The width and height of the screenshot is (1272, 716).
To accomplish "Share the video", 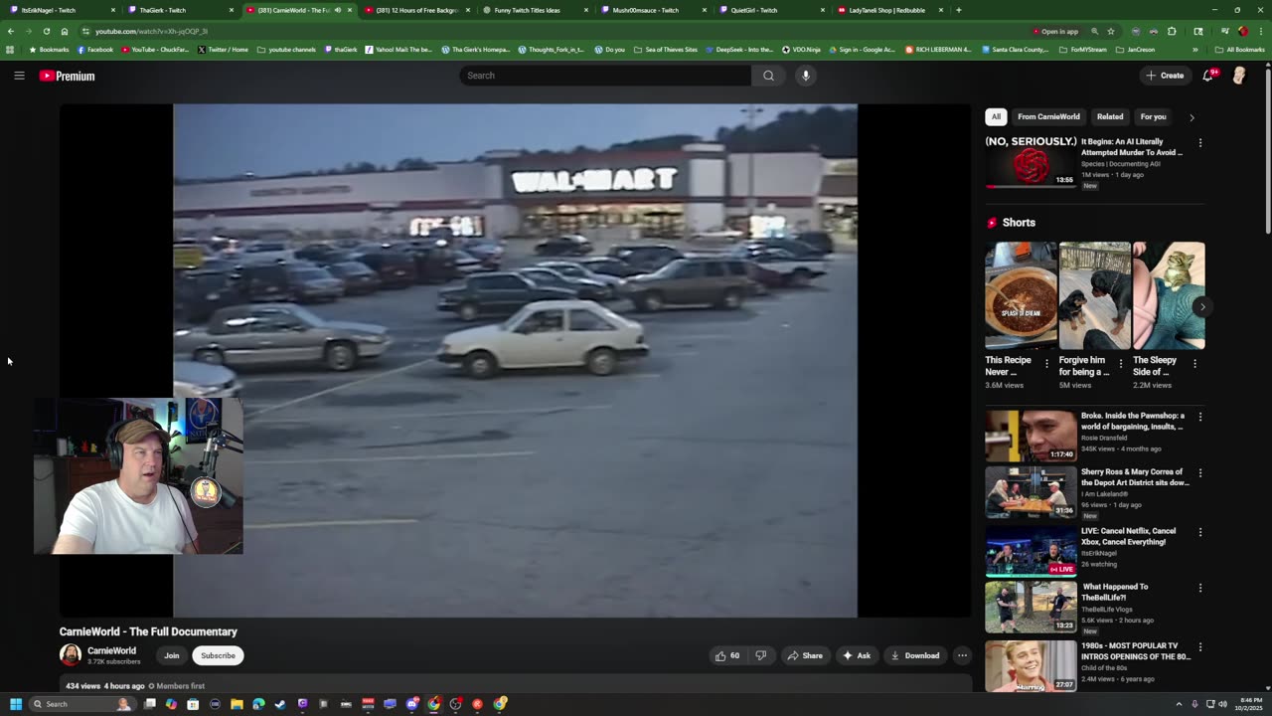I will [805, 655].
